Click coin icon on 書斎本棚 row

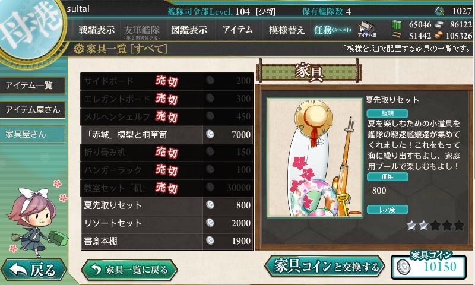coord(210,240)
